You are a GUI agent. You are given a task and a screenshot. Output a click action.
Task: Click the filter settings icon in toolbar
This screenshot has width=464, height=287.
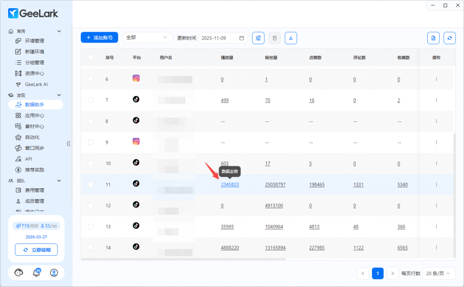[258, 38]
